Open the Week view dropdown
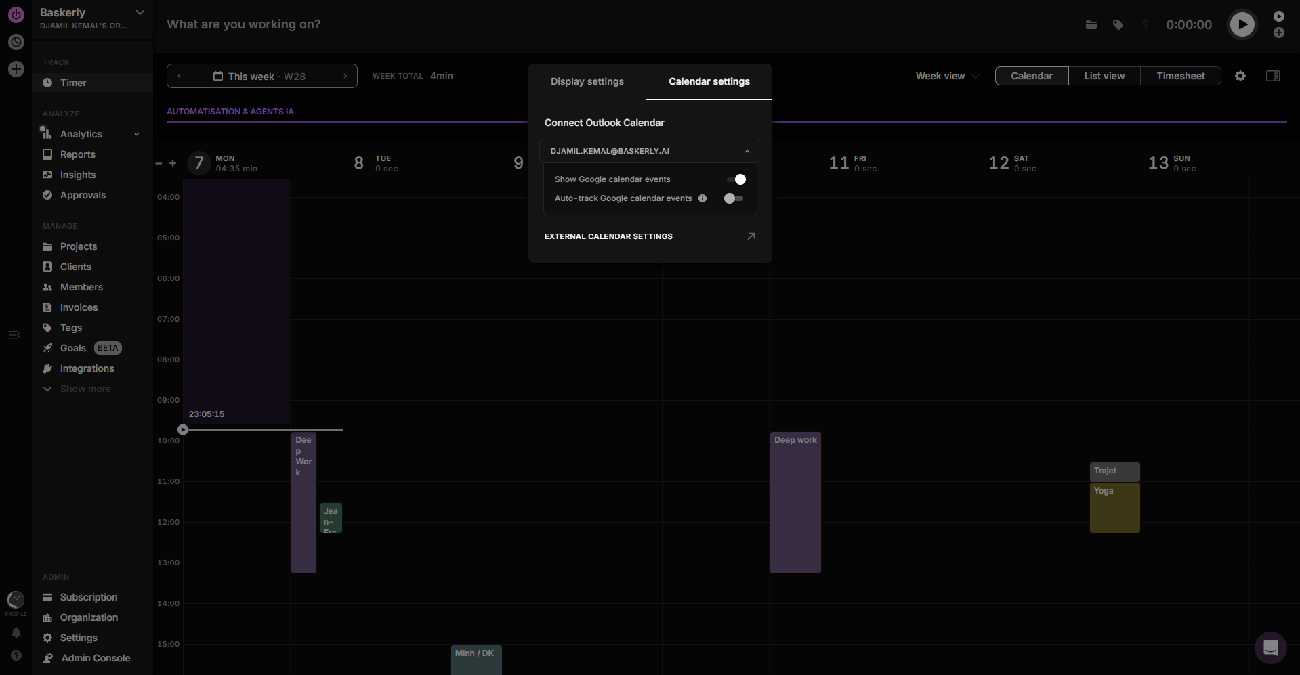The height and width of the screenshot is (675, 1300). (x=947, y=76)
